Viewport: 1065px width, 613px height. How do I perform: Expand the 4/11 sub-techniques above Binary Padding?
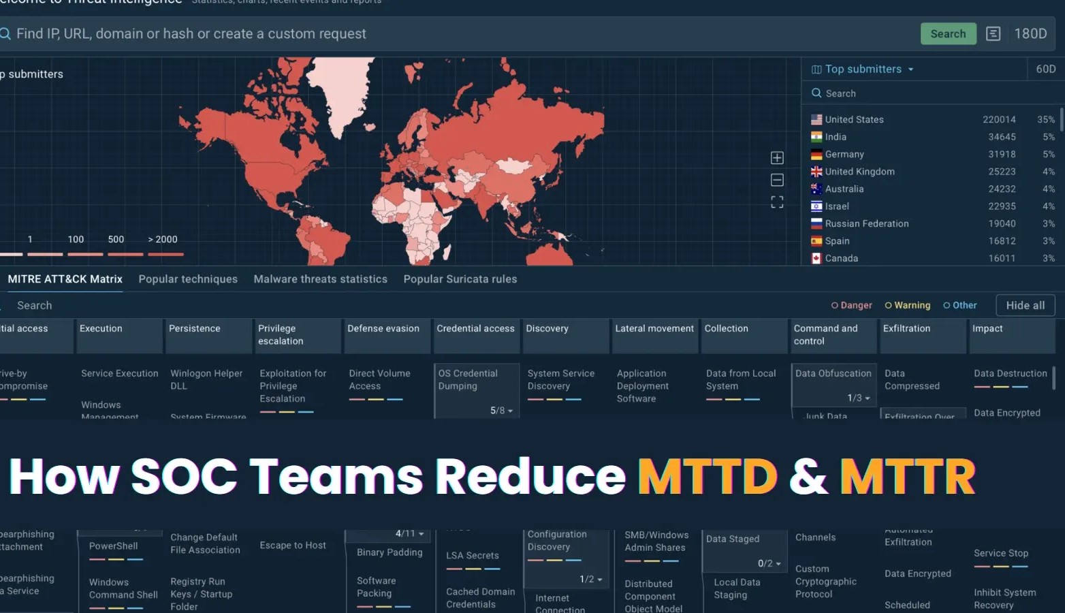pos(410,533)
